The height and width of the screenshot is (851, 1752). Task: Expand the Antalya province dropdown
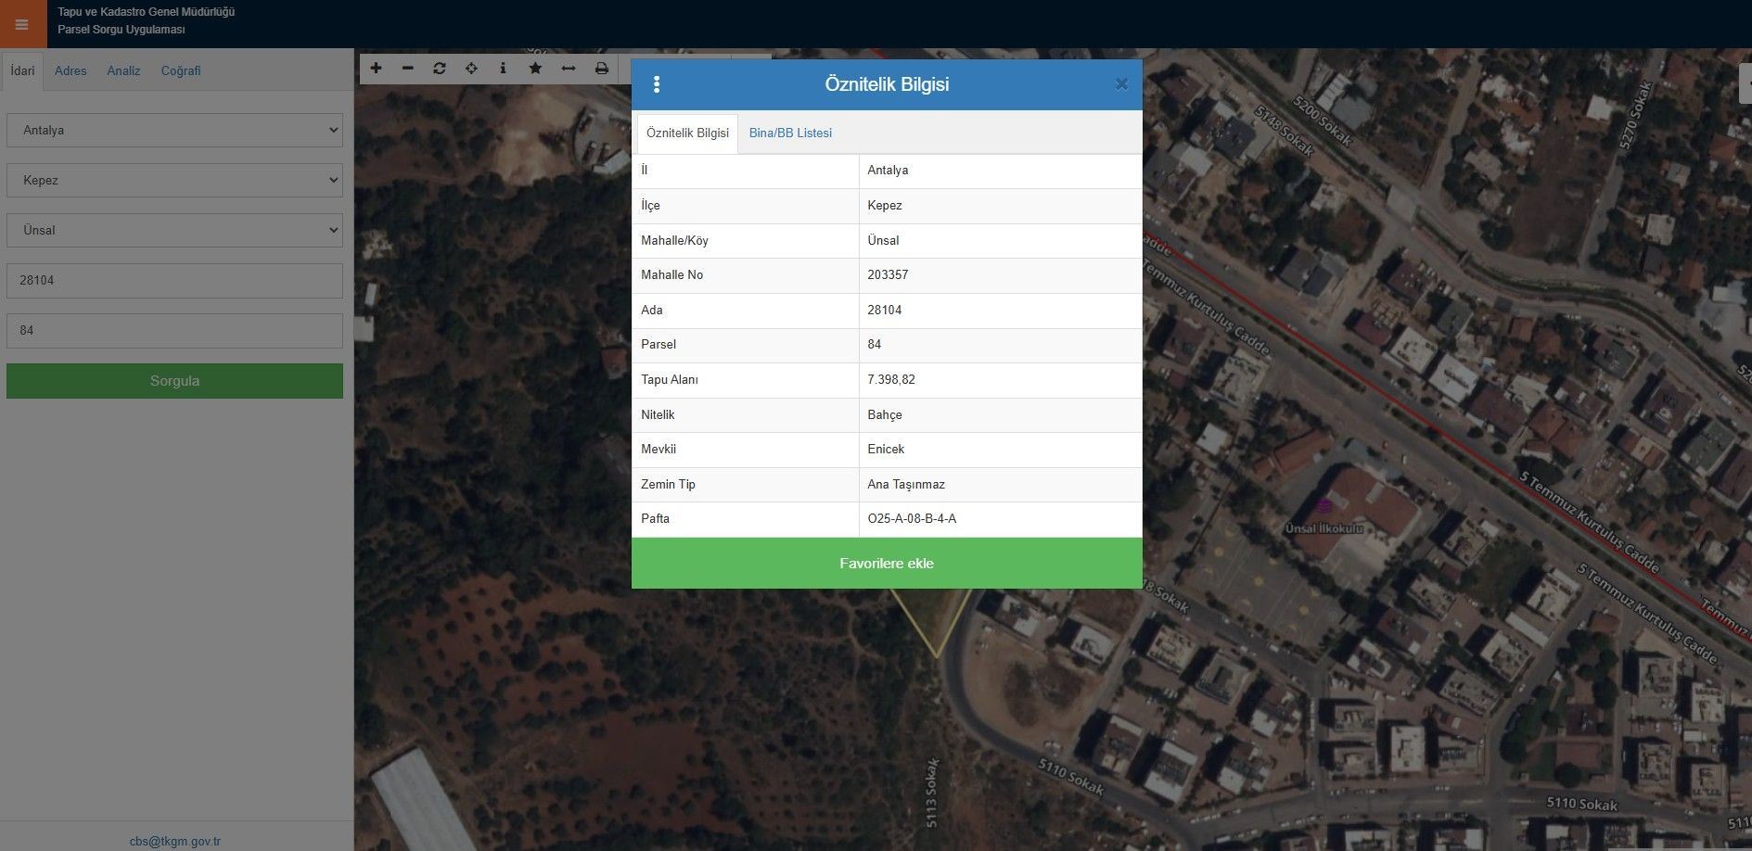coord(174,131)
